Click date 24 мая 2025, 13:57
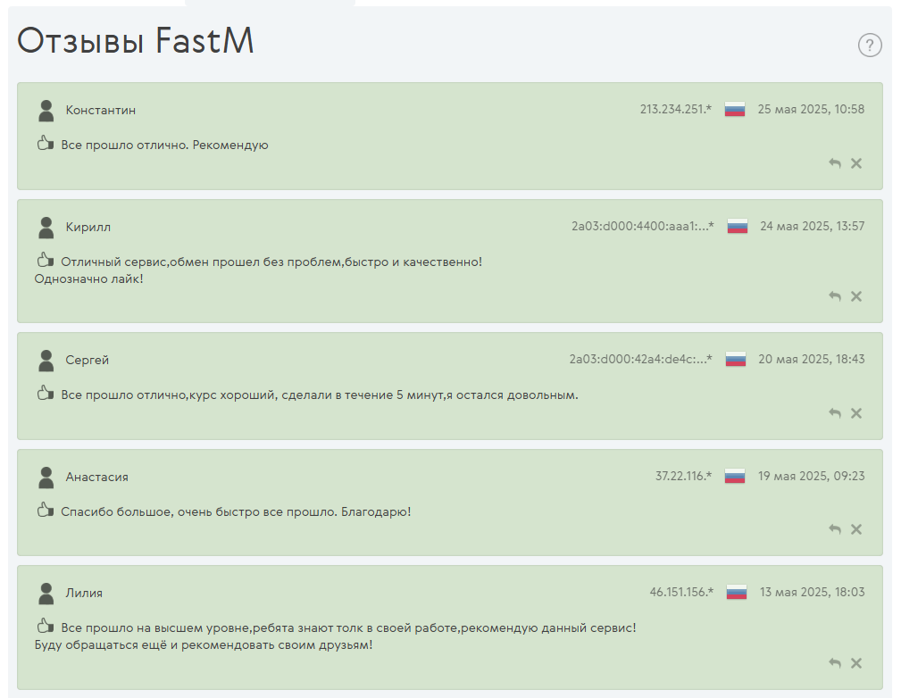 [x=812, y=226]
